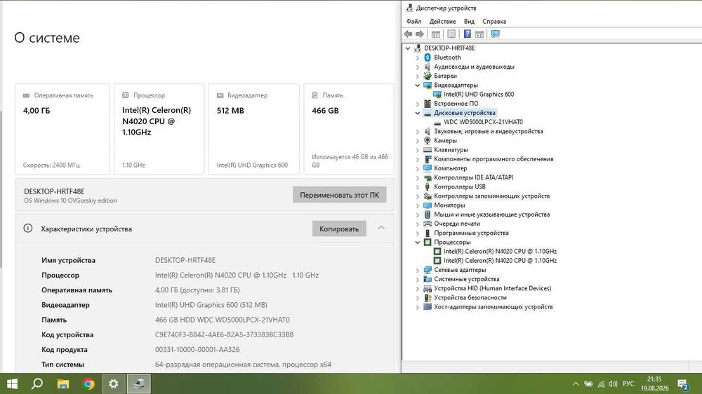Collapse the Видеоадаптеры category
Screen dimensions: 702x394
click(417, 85)
